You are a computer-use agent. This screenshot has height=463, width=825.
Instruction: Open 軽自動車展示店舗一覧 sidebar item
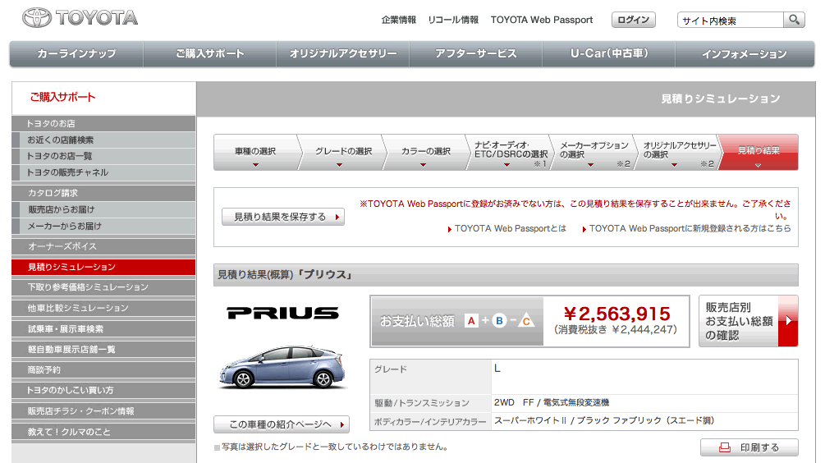[103, 350]
